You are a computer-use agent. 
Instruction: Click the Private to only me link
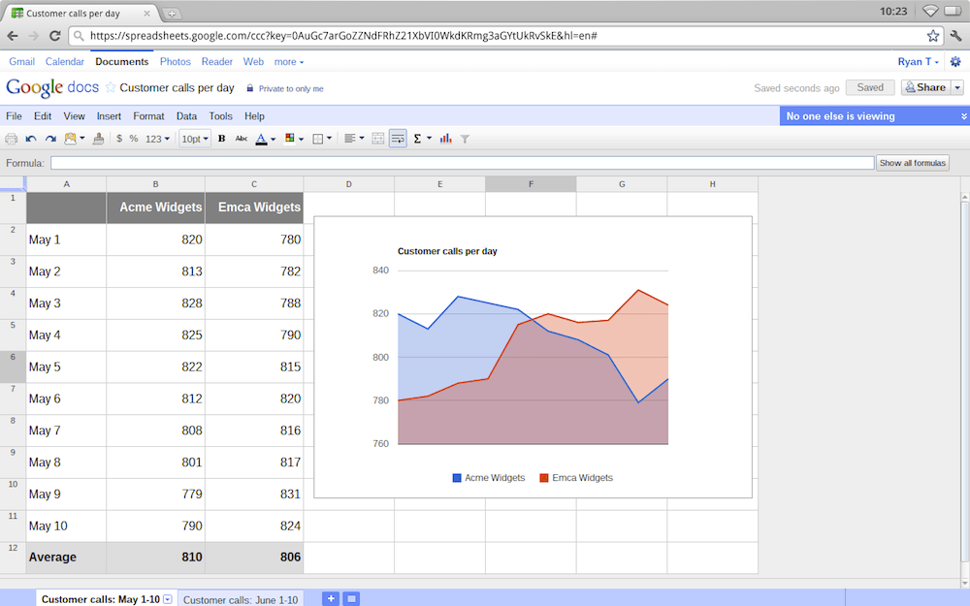point(291,89)
